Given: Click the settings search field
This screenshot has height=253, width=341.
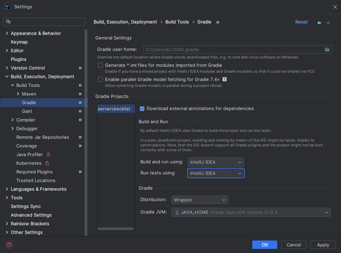Looking at the screenshot, I should [x=44, y=22].
